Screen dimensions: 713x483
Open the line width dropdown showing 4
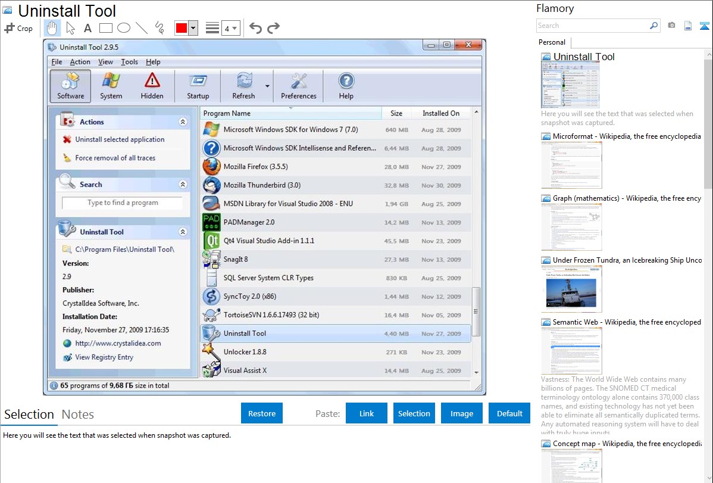click(230, 28)
